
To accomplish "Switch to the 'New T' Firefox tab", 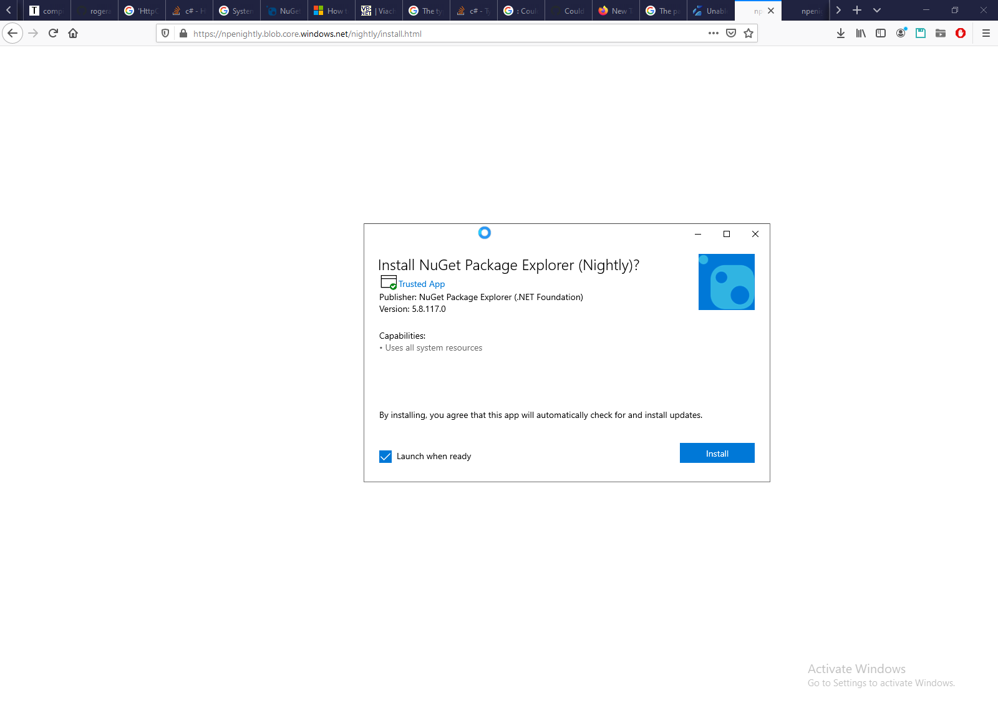I will click(x=616, y=11).
